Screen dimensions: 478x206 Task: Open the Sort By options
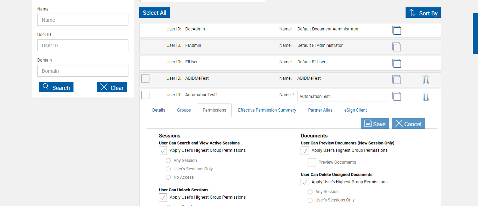point(423,13)
